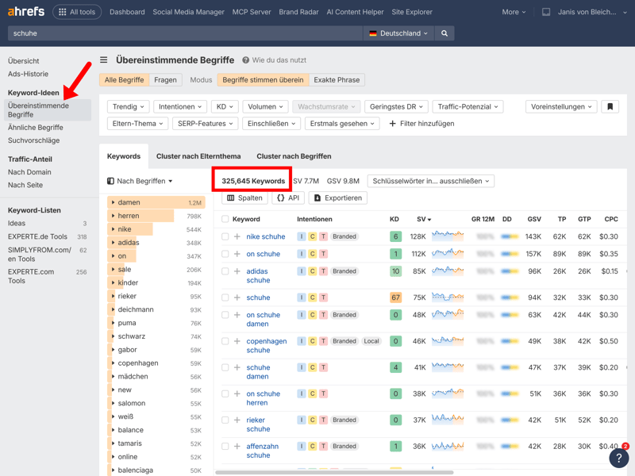Click the horizontal scrollbar under the table
Screen dimensions: 635x476
tap(333, 472)
